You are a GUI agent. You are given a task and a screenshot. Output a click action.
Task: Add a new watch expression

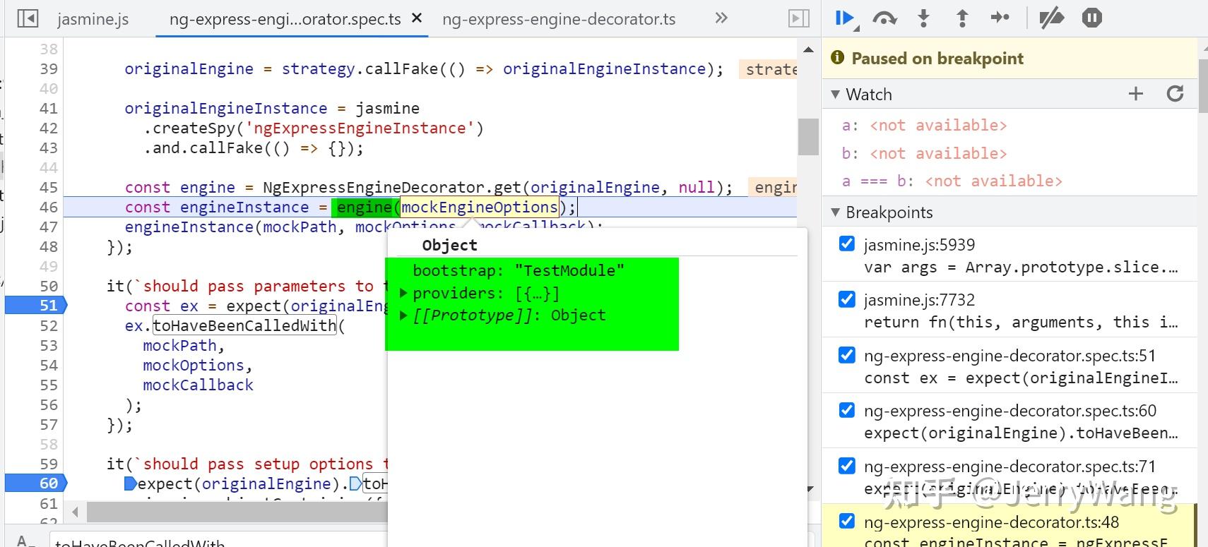1136,94
